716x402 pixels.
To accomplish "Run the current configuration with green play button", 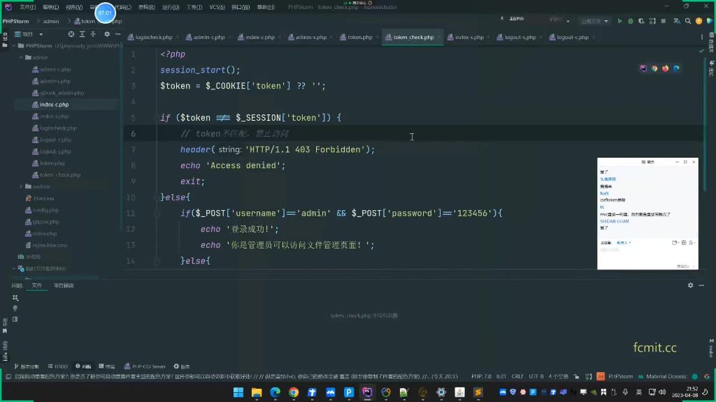I will (620, 21).
